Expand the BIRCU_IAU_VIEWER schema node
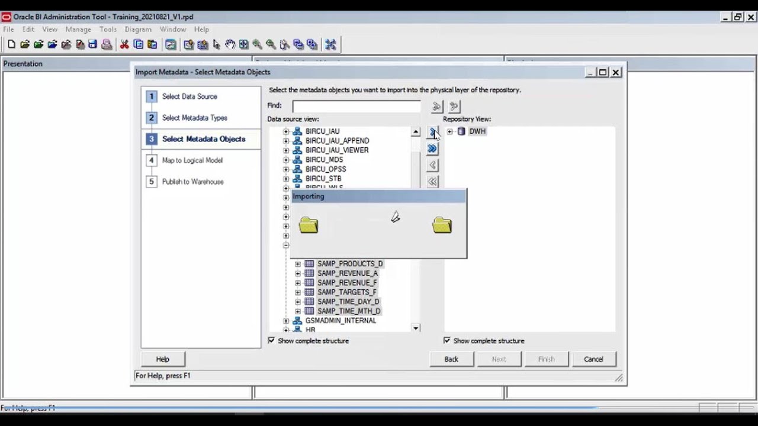 [x=286, y=150]
